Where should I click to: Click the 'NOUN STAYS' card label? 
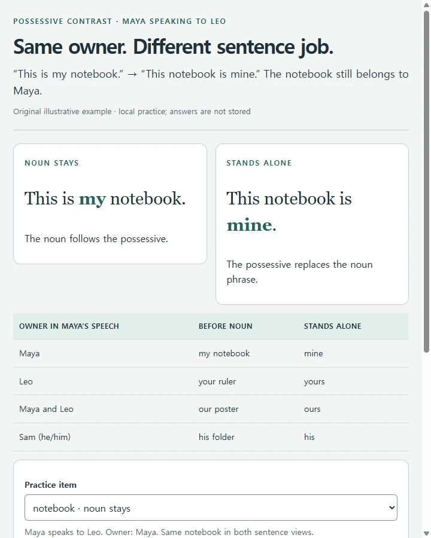tap(51, 163)
